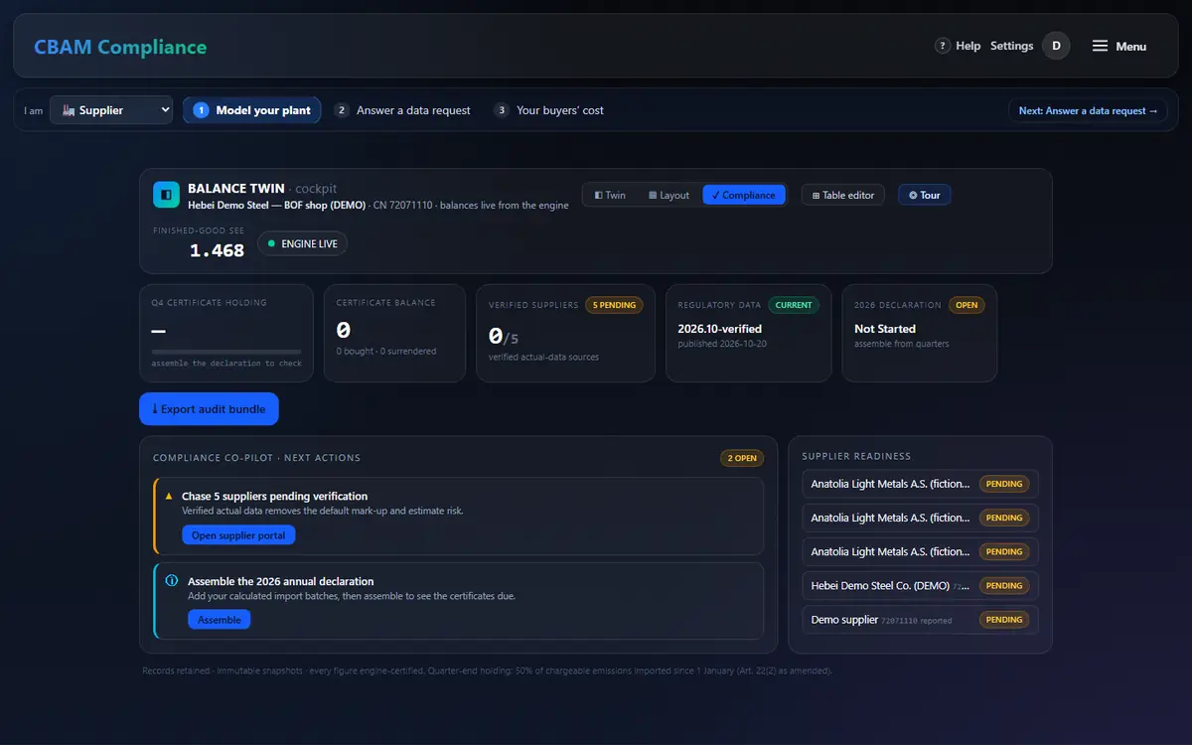The image size is (1192, 745).
Task: Open the role dropdown showing Supplier
Action: pos(111,110)
